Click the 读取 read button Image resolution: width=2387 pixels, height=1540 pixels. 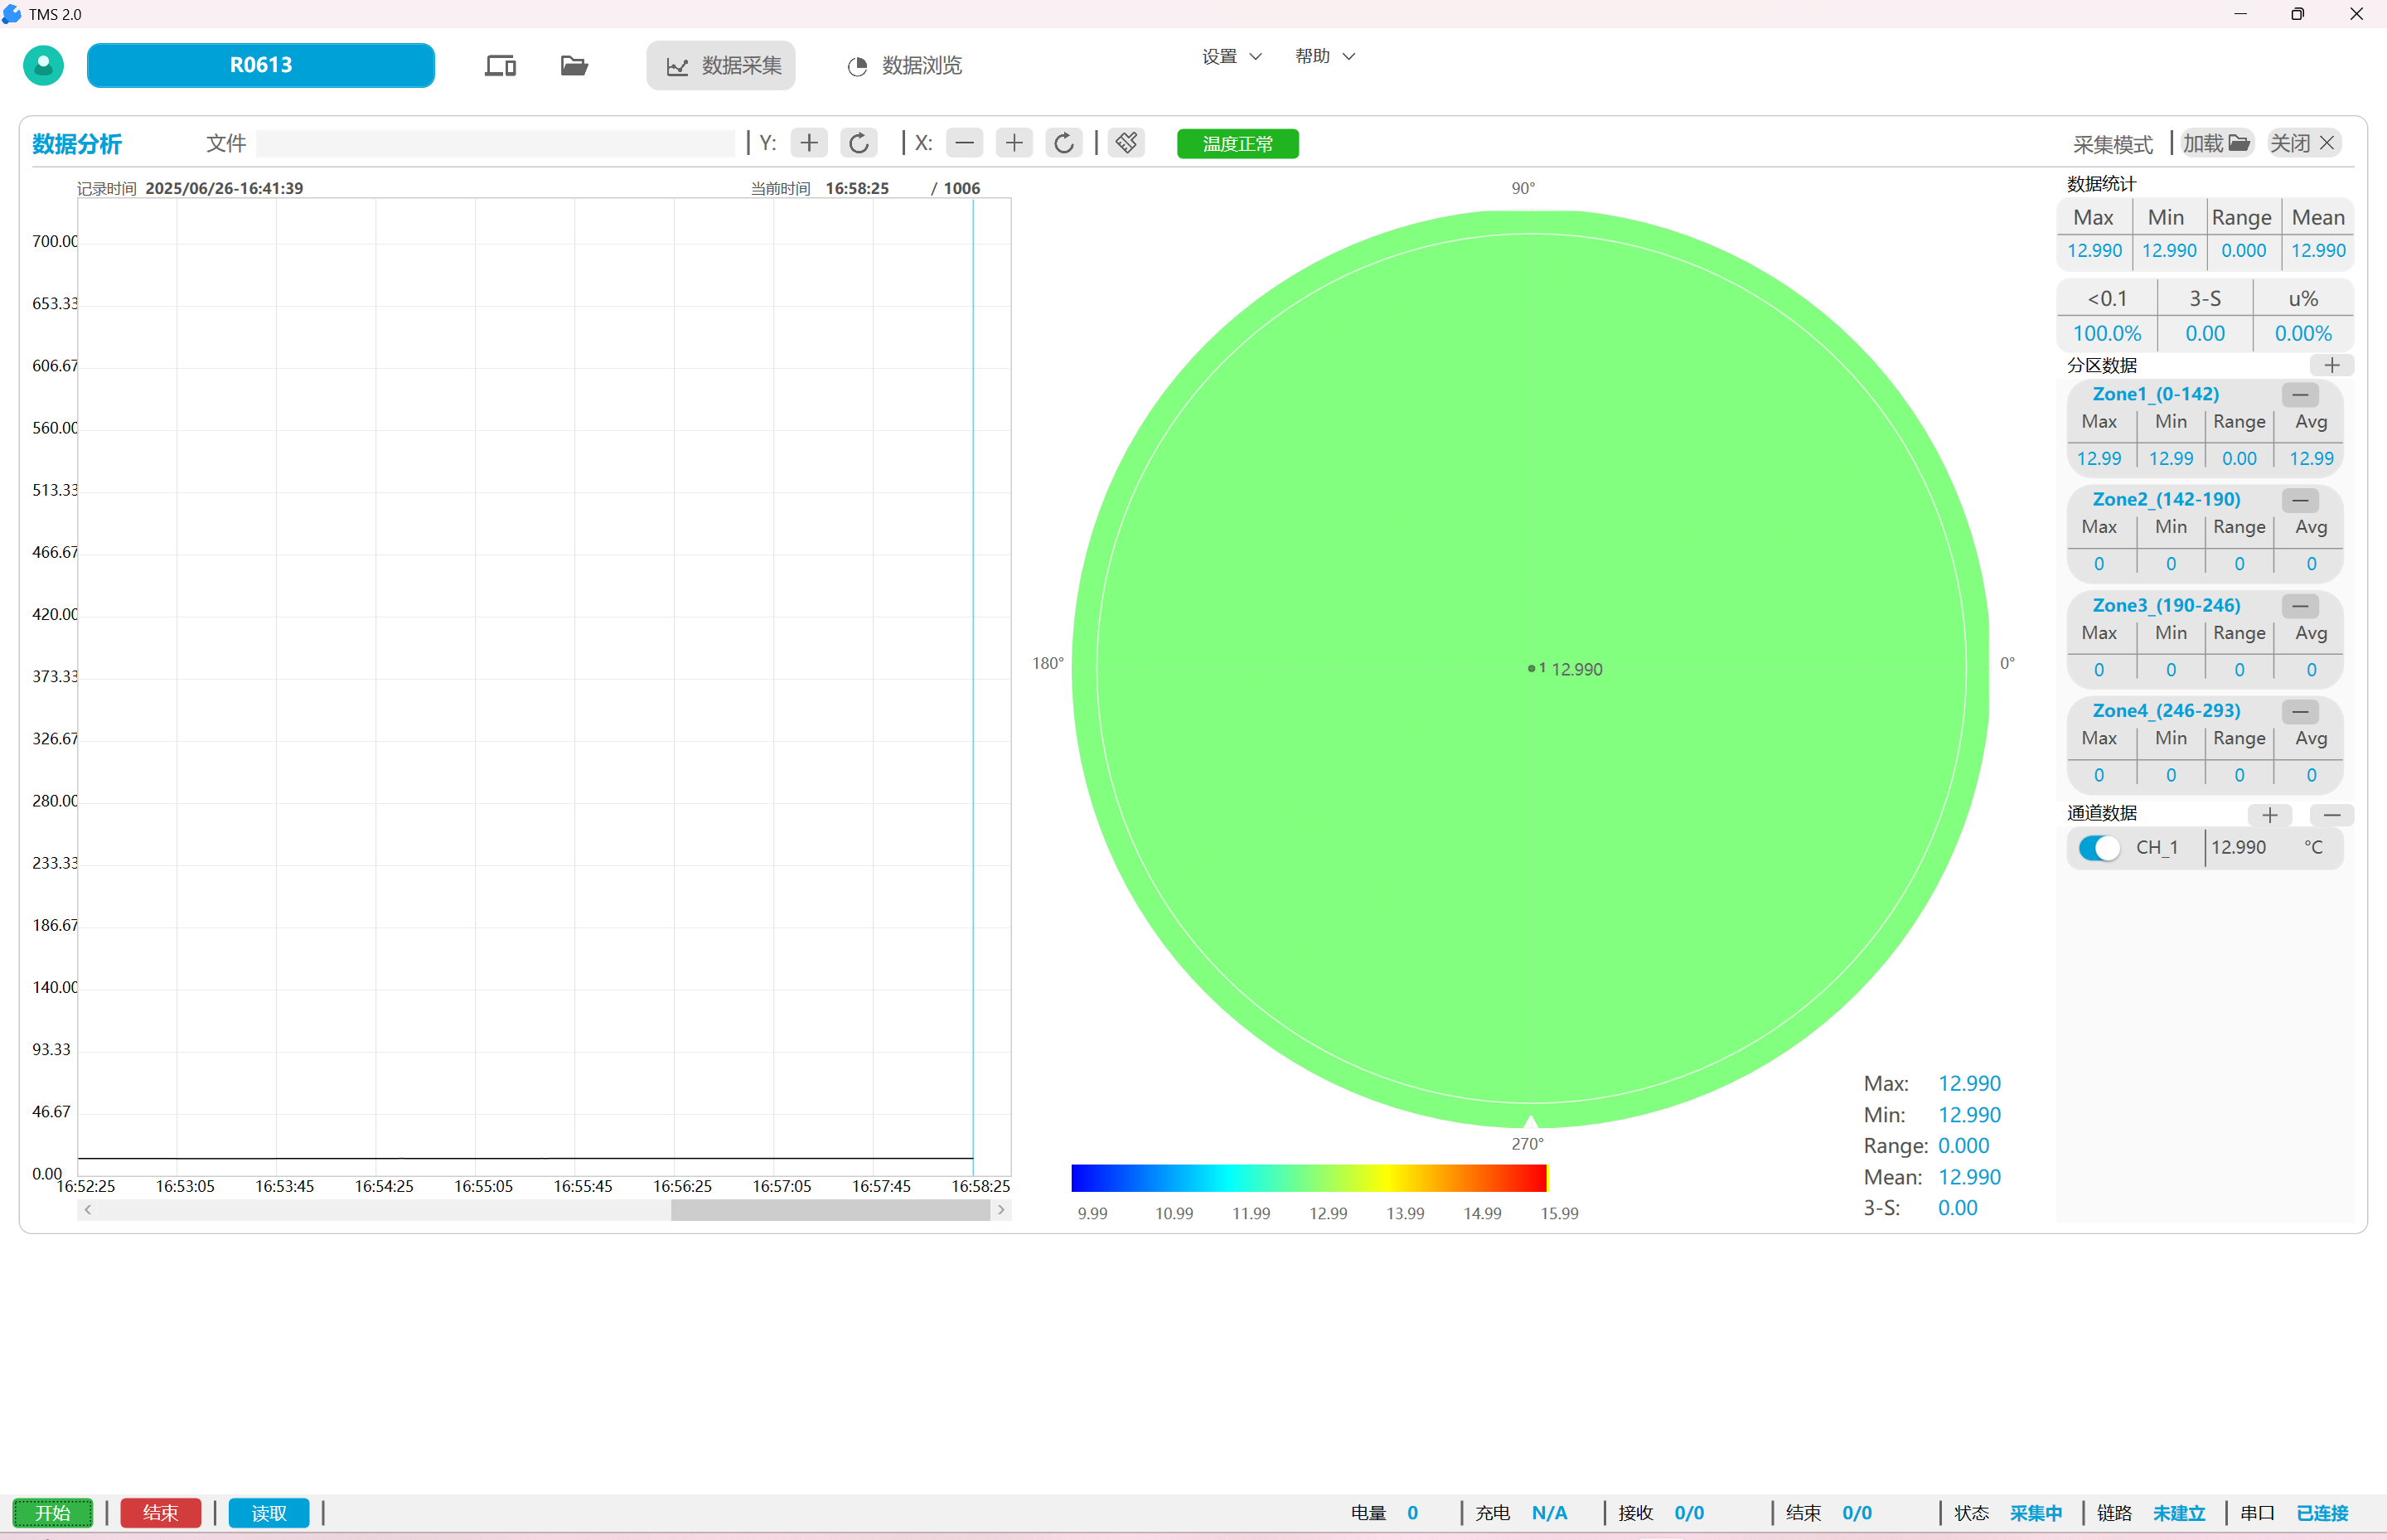pos(269,1513)
